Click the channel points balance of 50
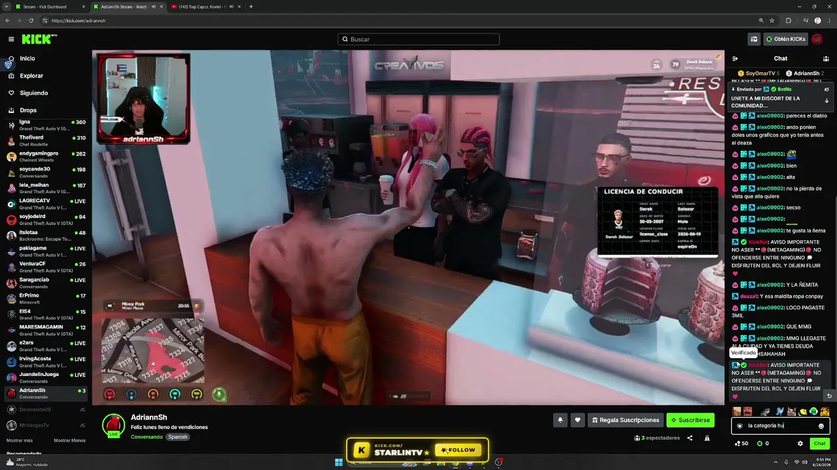Image resolution: width=837 pixels, height=470 pixels. 742,444
